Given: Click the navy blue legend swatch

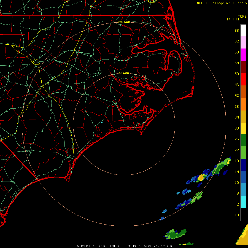Looking at the screenshot, I should [243, 165].
